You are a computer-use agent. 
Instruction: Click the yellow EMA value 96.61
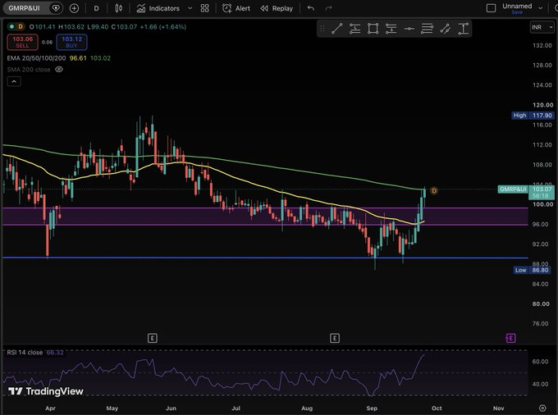click(78, 58)
